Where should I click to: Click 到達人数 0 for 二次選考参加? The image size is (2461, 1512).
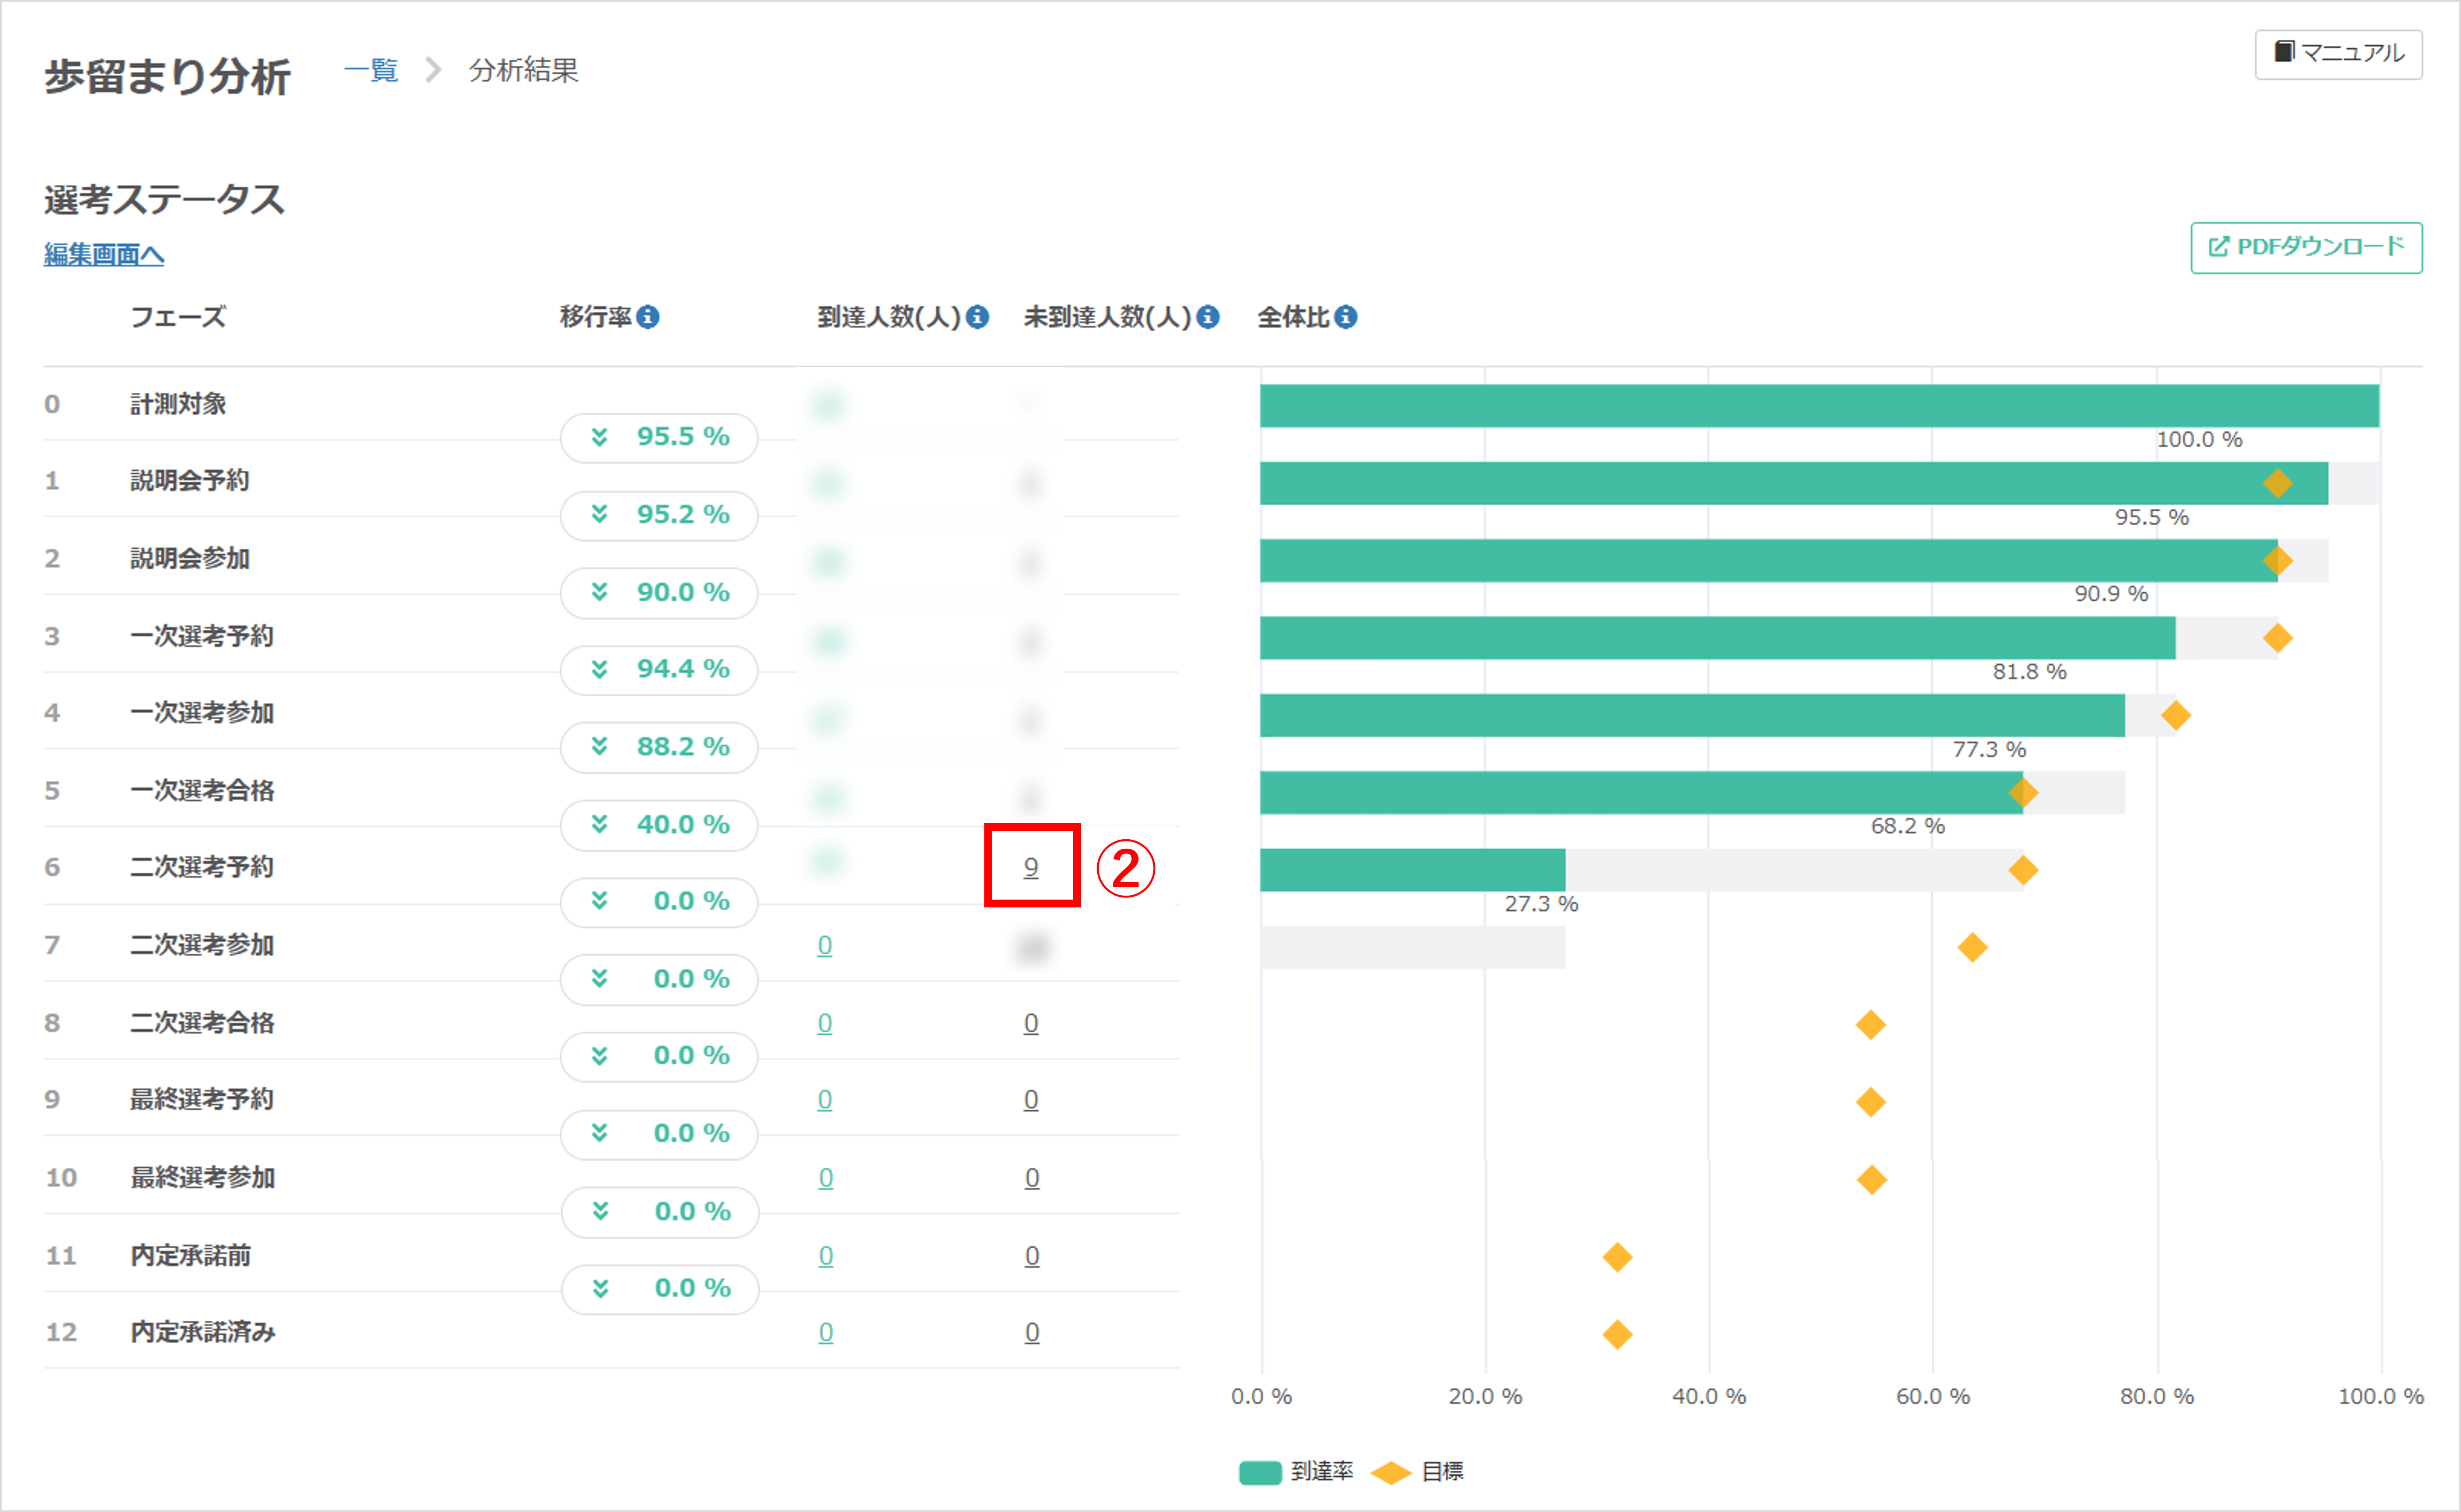coord(825,945)
